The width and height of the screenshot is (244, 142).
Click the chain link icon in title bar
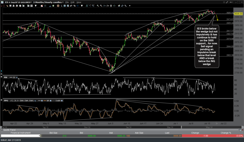227,2
